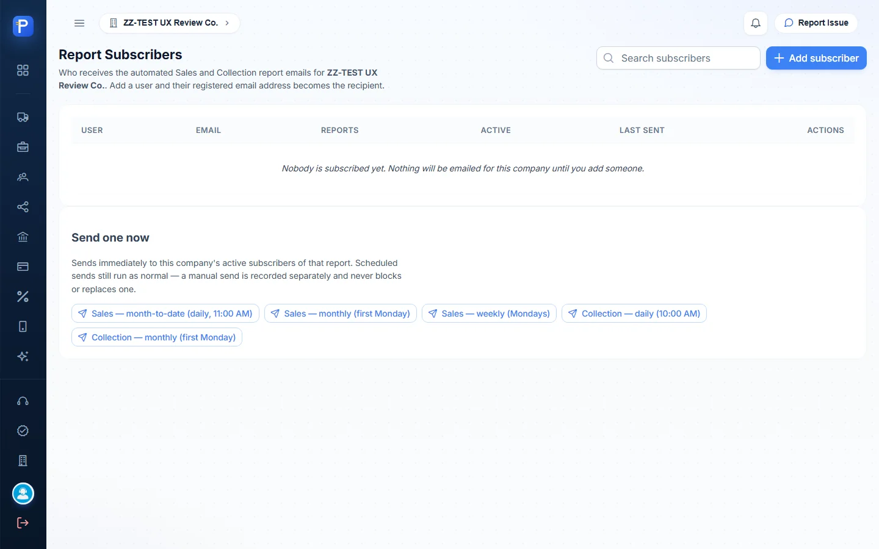
Task: Open the headset support sidebar icon
Action: tap(23, 401)
